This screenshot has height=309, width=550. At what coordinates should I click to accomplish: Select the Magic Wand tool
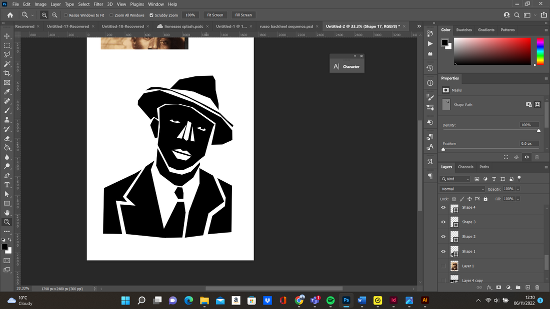click(x=6, y=64)
